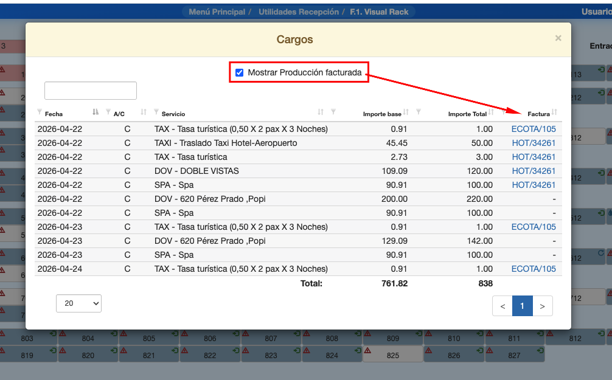Navigate to Utilidades Recepción breadcrumb
The height and width of the screenshot is (380, 612).
tap(297, 12)
